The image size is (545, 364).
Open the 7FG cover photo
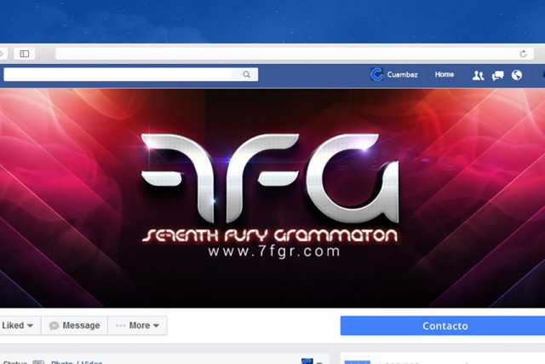coord(272,198)
